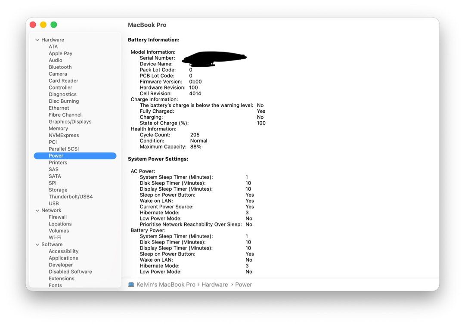The image size is (465, 325).
Task: Open Thunderbolt/USB4 item
Action: point(71,197)
